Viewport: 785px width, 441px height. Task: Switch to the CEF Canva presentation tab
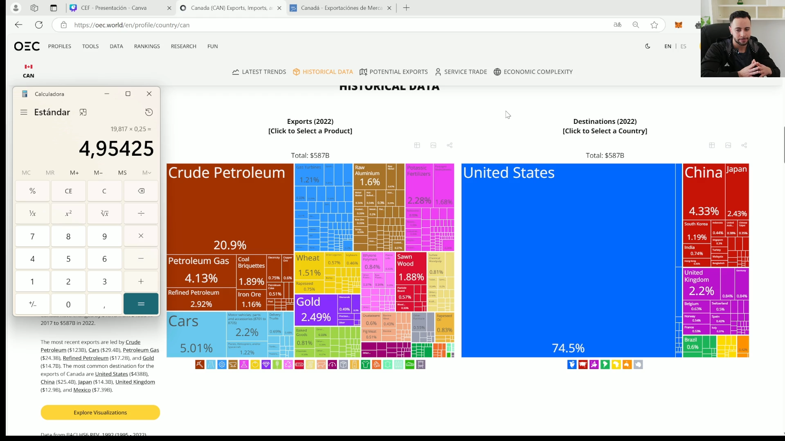coord(120,8)
